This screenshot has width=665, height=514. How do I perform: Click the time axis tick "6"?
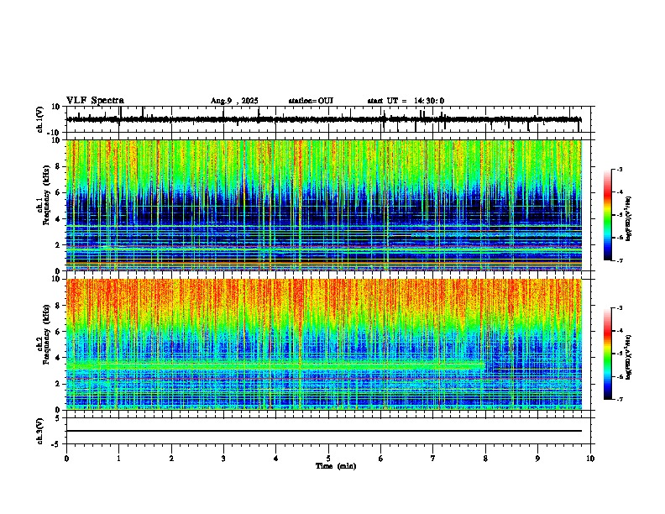(381, 459)
